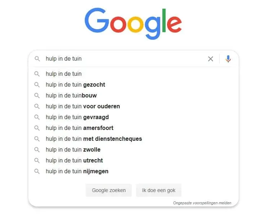Choose suggestion "hulp in de tuin gevraagd"

(x=77, y=117)
